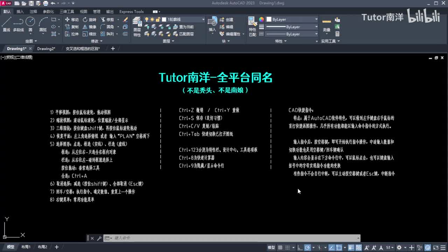Click the Copy (复制) tool

tap(72, 27)
